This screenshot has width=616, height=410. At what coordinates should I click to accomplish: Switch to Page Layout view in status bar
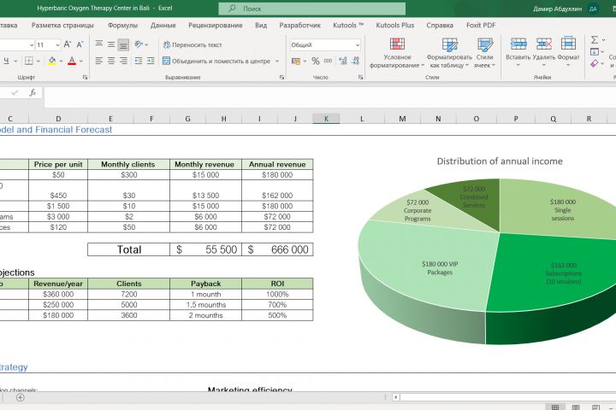point(576,407)
